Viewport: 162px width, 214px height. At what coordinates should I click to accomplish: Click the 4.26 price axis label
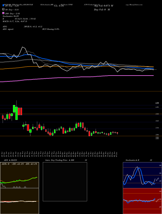pos(157,107)
